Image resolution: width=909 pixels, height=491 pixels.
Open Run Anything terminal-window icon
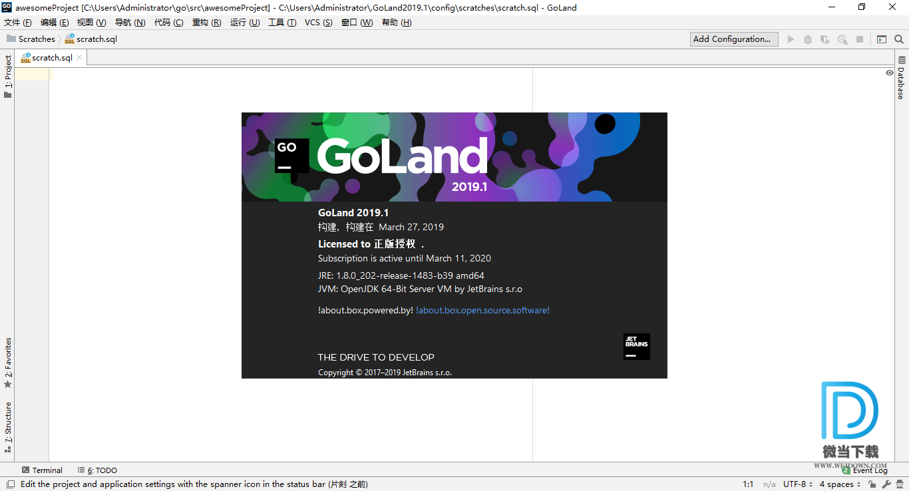pos(882,39)
